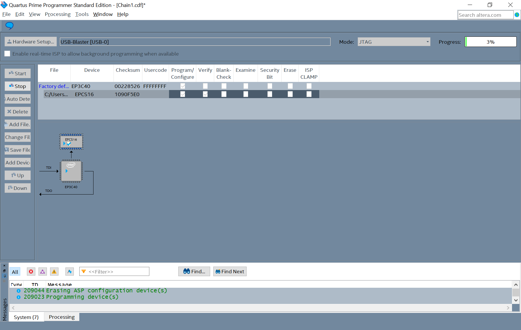Click the messages scrollbar down arrow

point(516,300)
